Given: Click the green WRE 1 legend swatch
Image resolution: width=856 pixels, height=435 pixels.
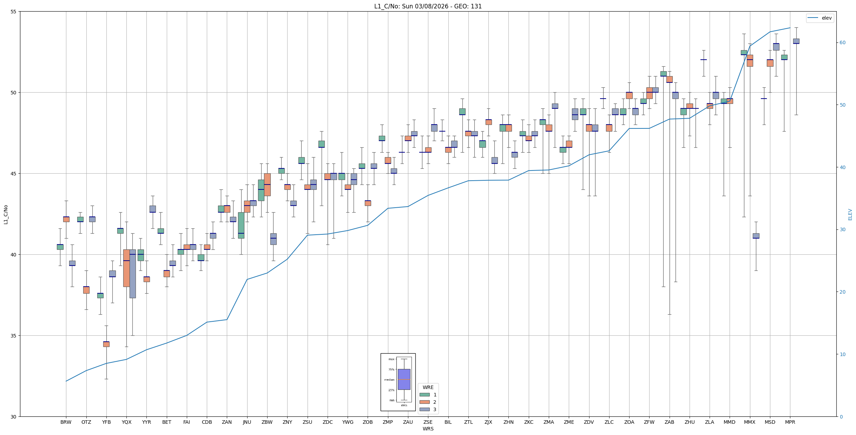Looking at the screenshot, I should 424,395.
